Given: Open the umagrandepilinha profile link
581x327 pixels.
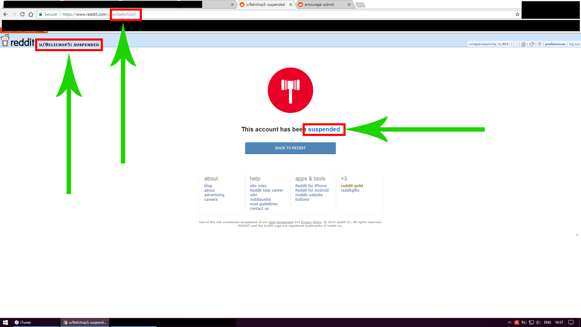Looking at the screenshot, I should tap(482, 44).
